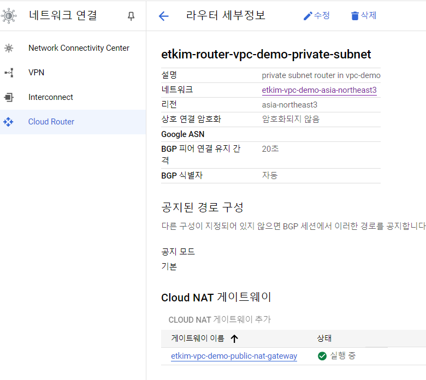Click the router name etkim-router-vpc-demo-private-subnet
Screen dimensions: 426x380
[x=266, y=54]
